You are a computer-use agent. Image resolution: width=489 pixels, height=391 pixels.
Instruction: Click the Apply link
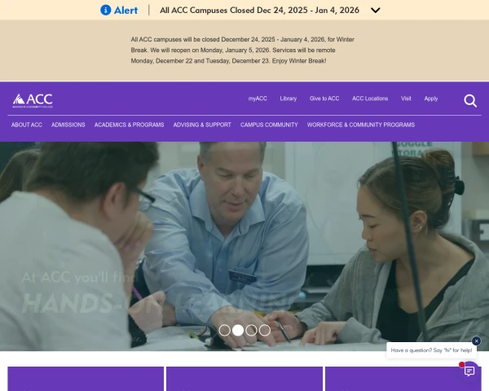431,99
